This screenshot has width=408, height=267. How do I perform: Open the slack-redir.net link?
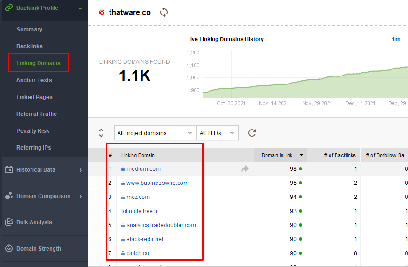145,239
